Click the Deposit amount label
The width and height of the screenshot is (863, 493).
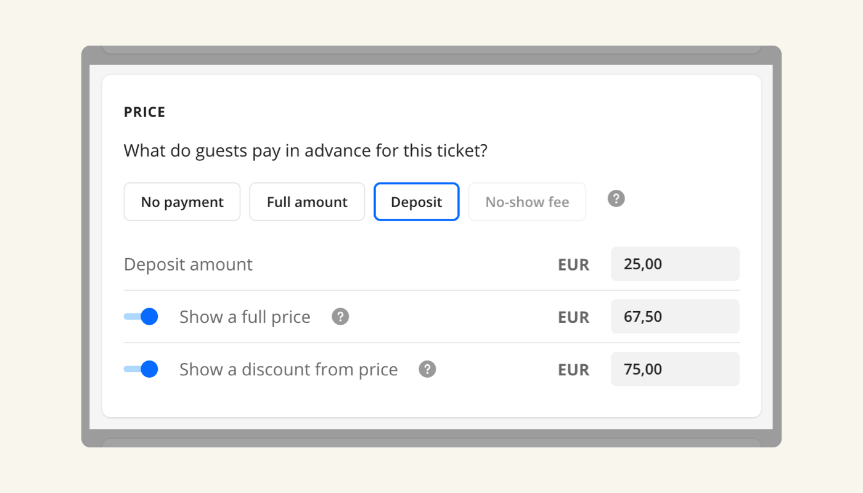188,264
